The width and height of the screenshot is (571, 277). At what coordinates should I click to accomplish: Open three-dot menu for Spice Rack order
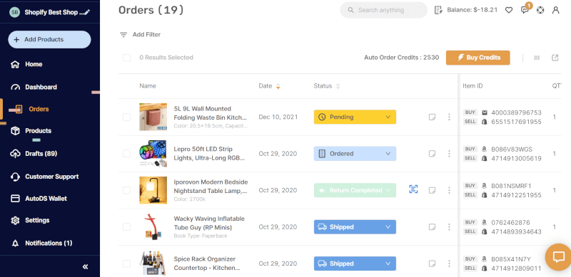pos(449,263)
